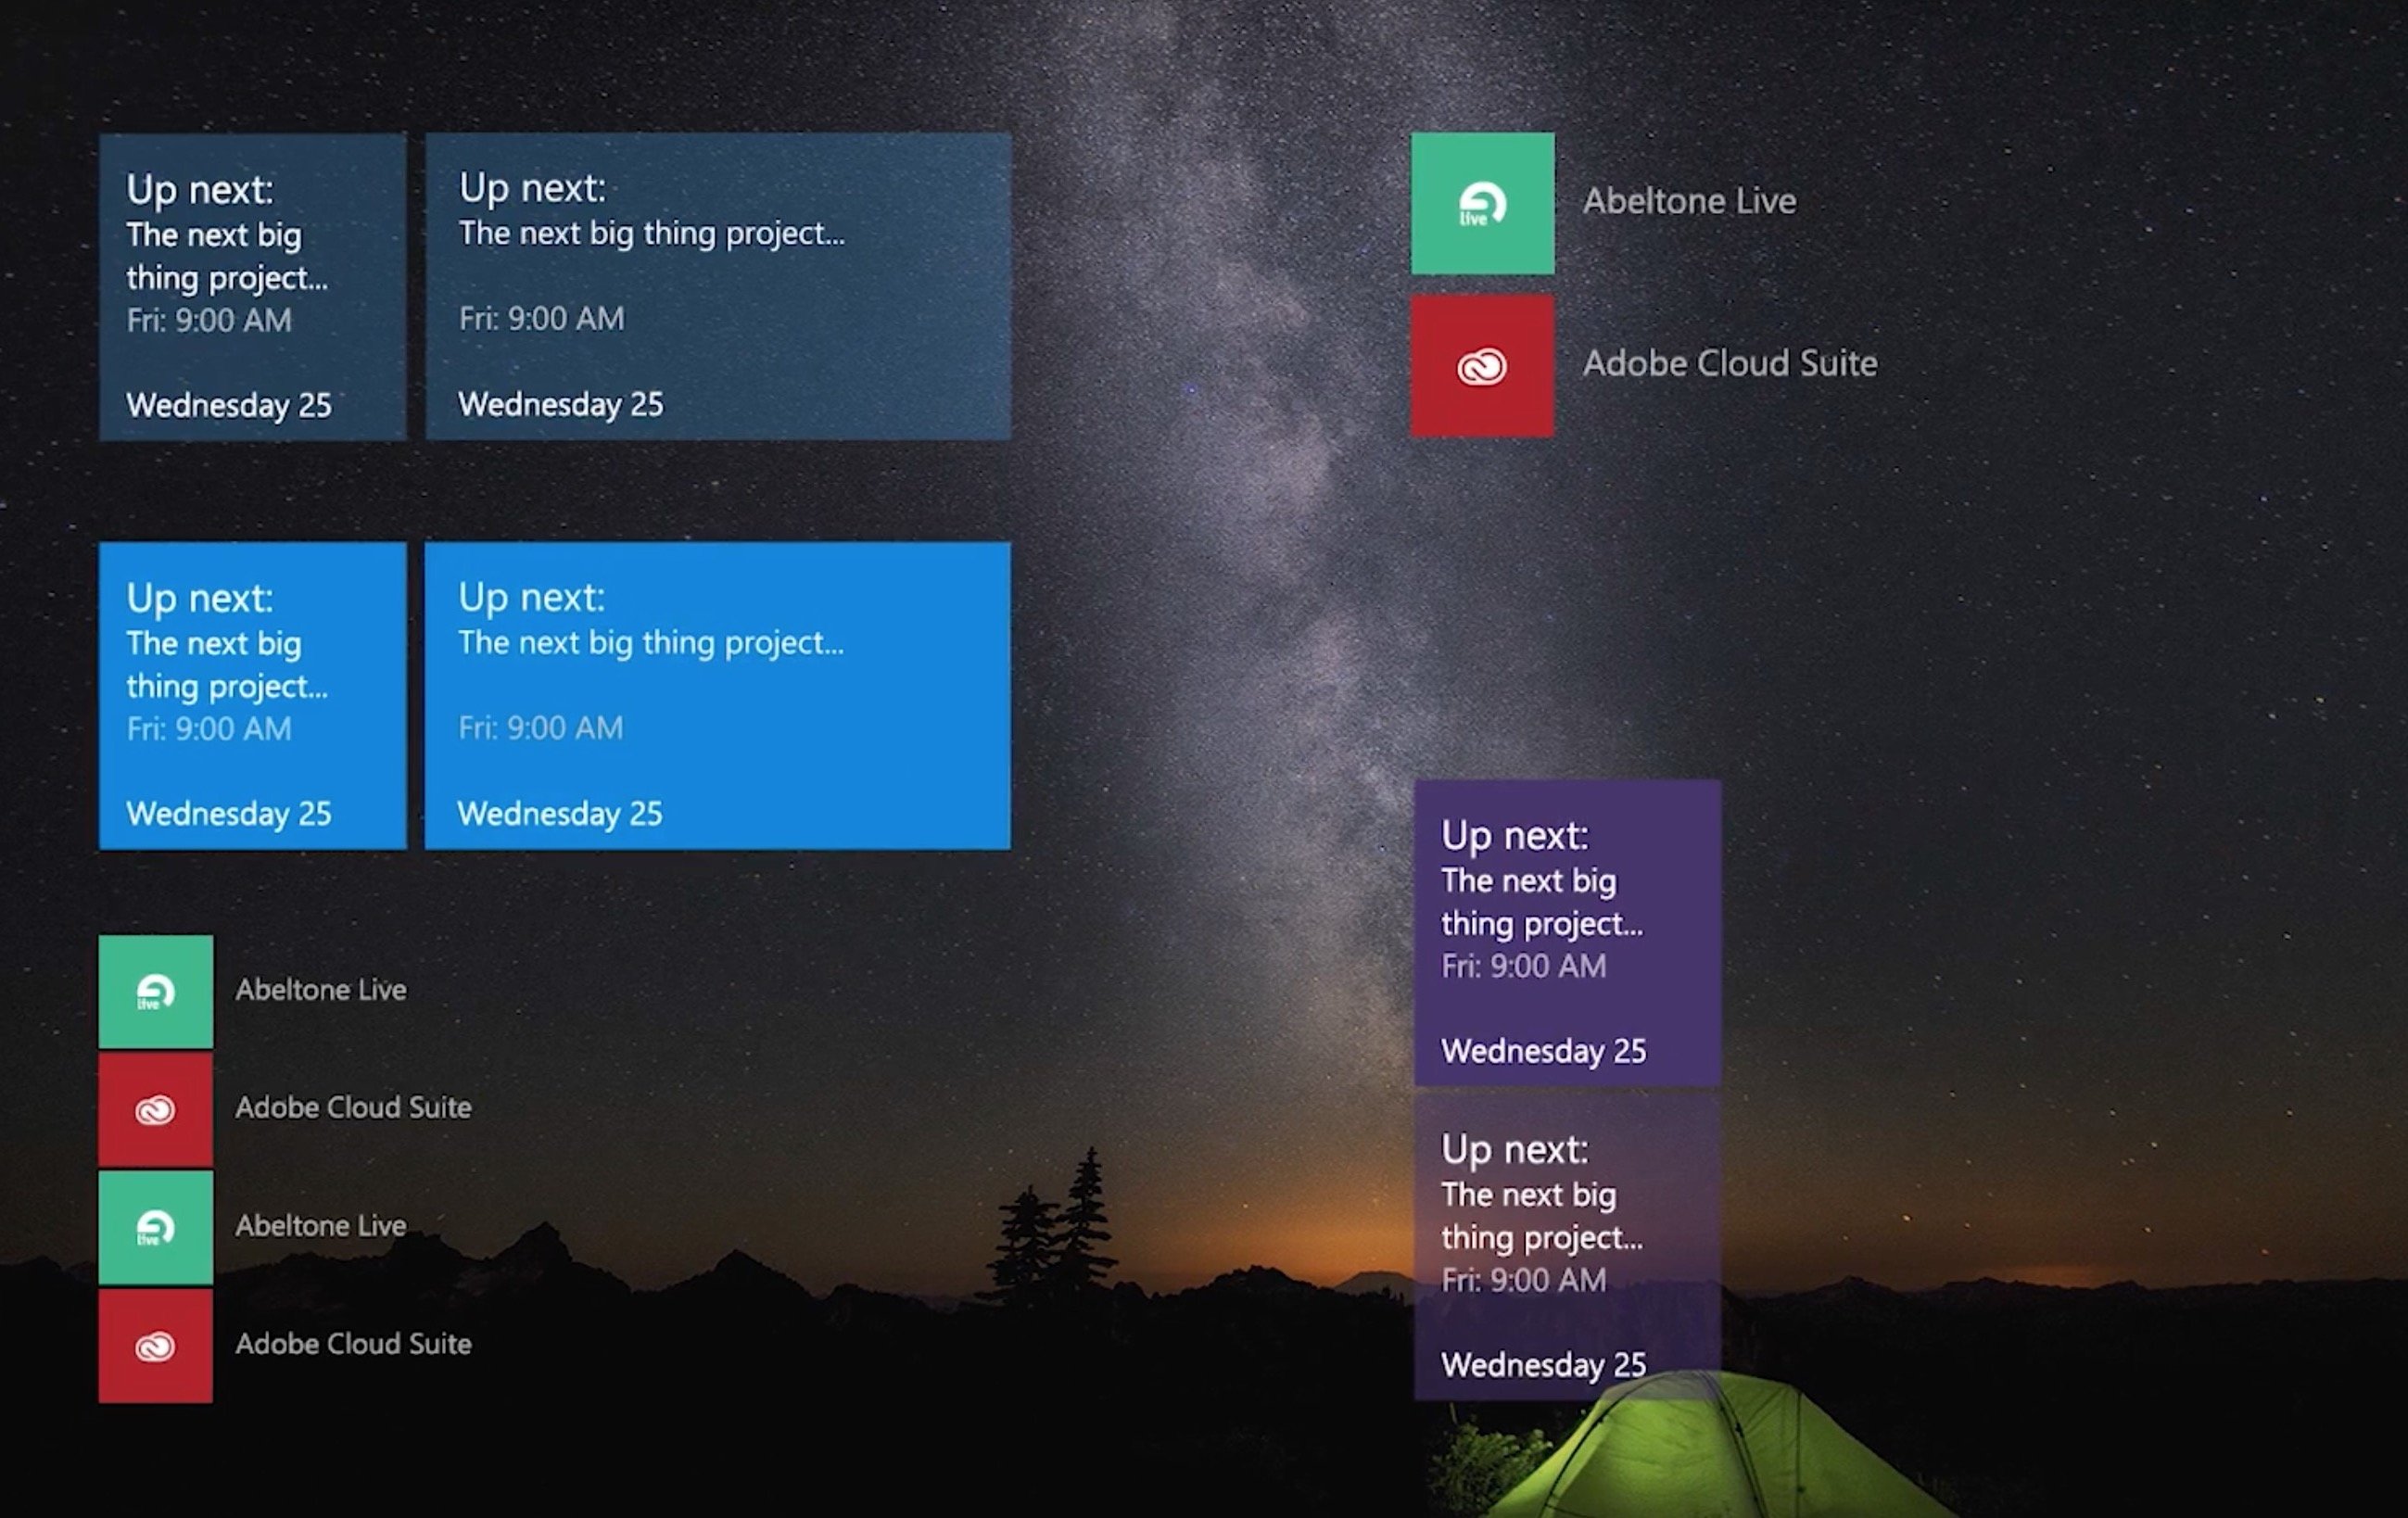Screen dimensions: 2408x1518
Task: Click the topmost Abeltone Live icon in left column
Action: click(x=155, y=989)
